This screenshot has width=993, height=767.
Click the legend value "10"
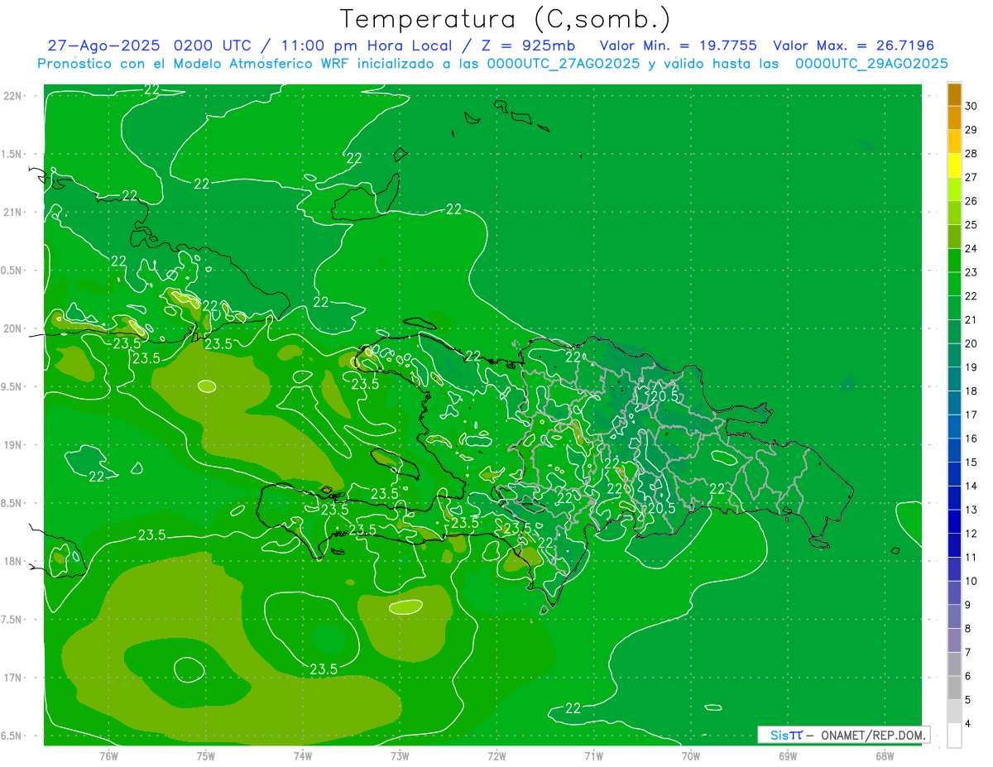pyautogui.click(x=971, y=582)
